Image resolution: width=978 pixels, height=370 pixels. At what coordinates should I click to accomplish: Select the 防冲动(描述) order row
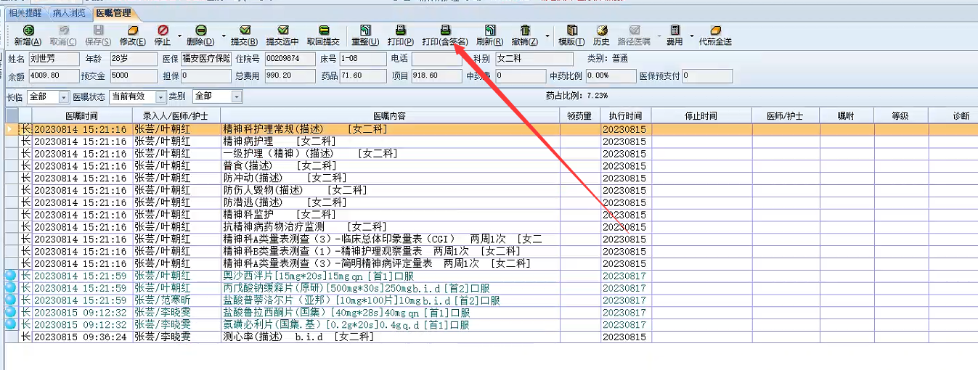point(491,178)
